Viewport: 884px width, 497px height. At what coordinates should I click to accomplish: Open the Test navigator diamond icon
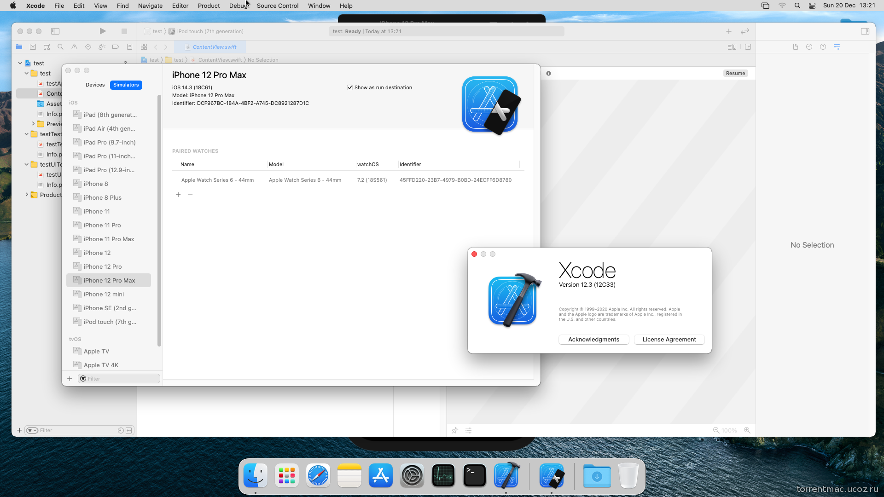pos(88,47)
